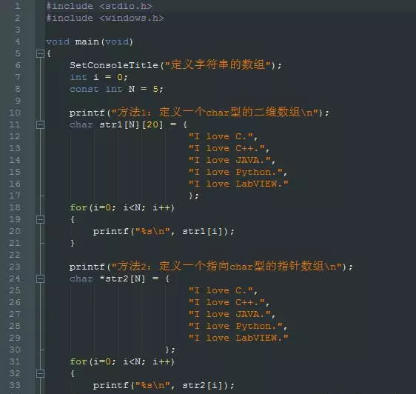This screenshot has width=416, height=394.
Task: Click the "I love LabVIEW." string on line 29
Action: click(238, 338)
